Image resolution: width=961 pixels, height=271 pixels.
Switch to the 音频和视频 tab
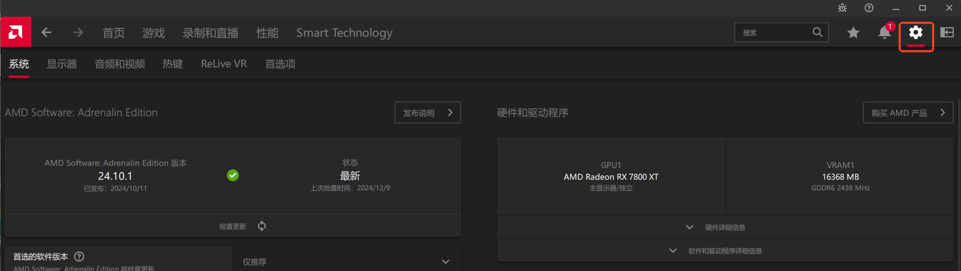coord(120,64)
